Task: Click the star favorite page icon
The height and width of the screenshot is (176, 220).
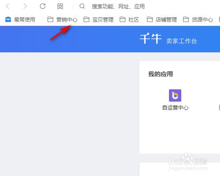Action: pos(60,6)
